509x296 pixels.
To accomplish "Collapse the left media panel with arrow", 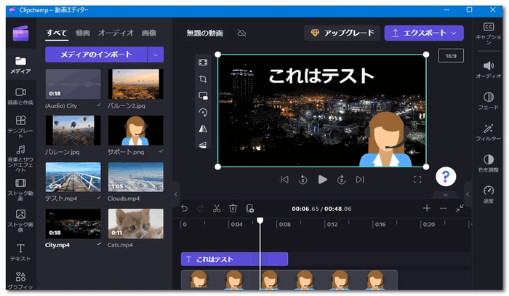I will (175, 194).
